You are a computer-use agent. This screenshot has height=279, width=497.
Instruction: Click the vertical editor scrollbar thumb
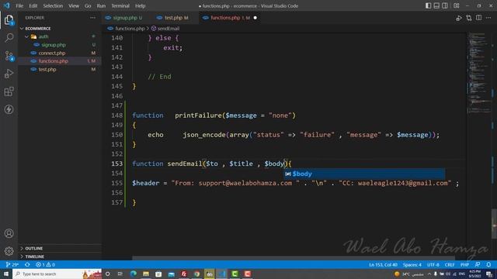click(494, 224)
